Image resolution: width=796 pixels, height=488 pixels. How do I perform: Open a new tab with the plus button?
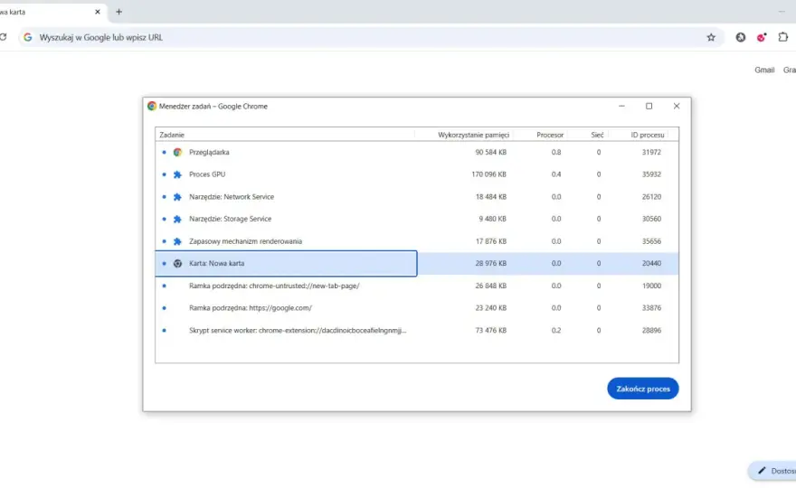118,12
